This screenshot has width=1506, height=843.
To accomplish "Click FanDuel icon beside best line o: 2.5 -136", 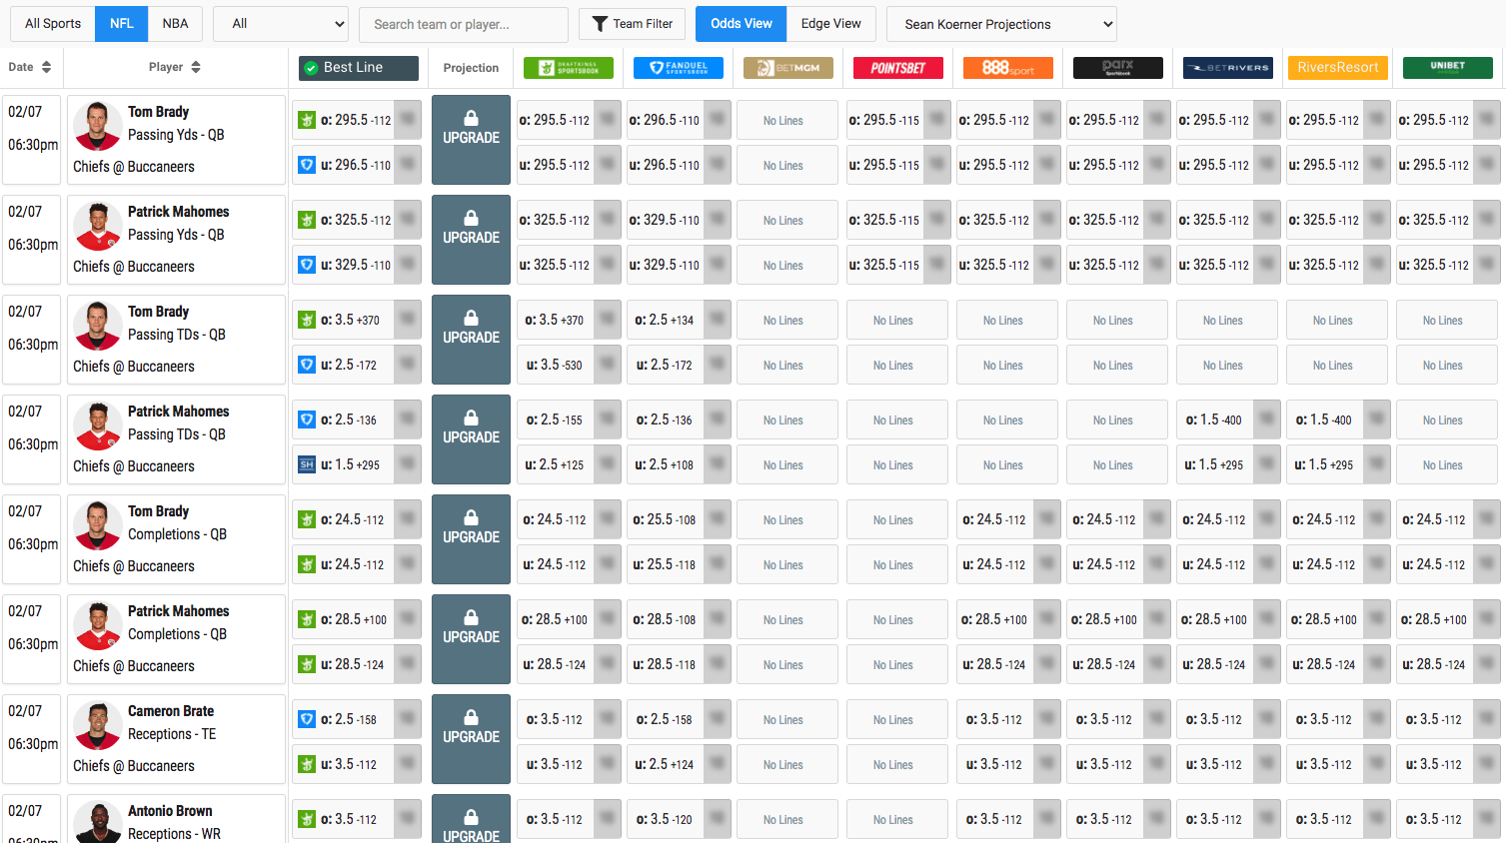I will click(308, 420).
